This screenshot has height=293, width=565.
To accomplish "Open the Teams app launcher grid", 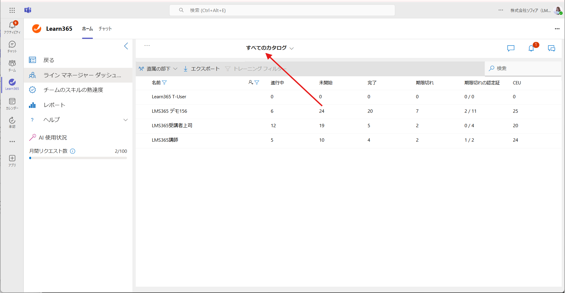I will coord(12,10).
